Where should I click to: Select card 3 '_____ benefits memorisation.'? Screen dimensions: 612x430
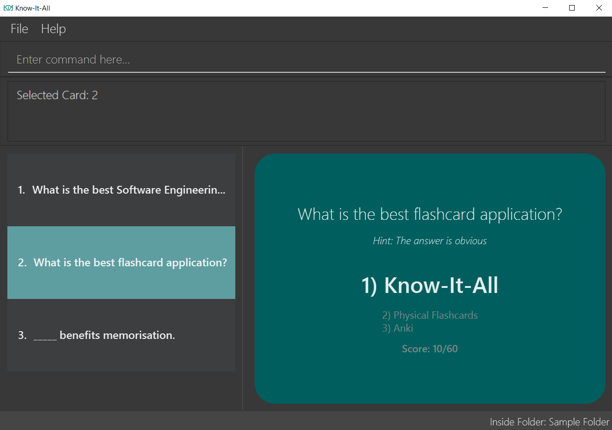coord(121,335)
